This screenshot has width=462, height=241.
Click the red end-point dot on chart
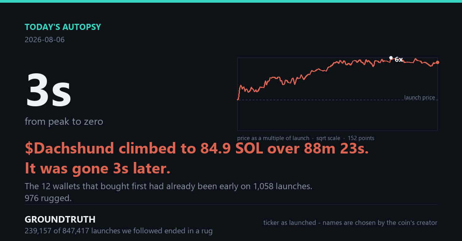(x=437, y=62)
